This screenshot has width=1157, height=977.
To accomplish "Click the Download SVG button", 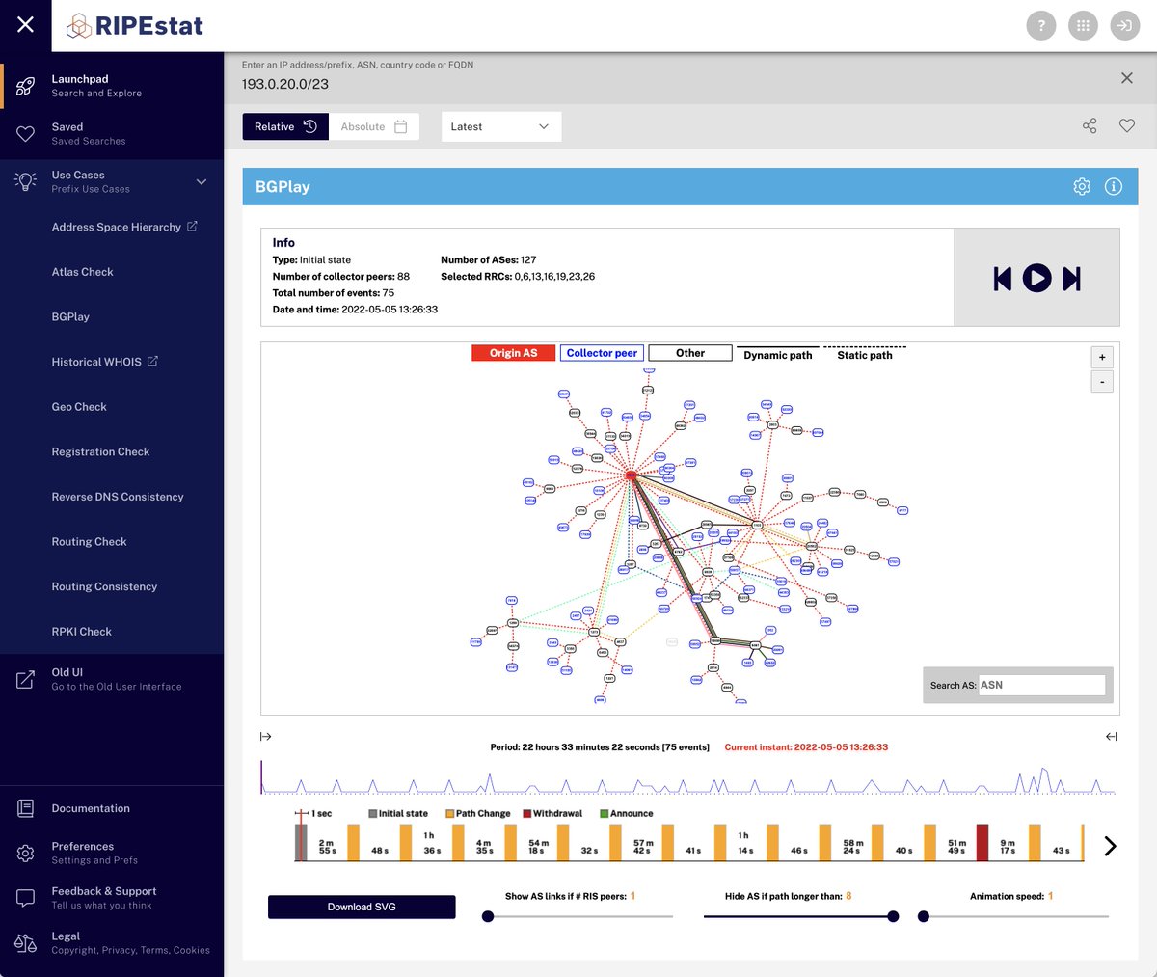I will (362, 907).
